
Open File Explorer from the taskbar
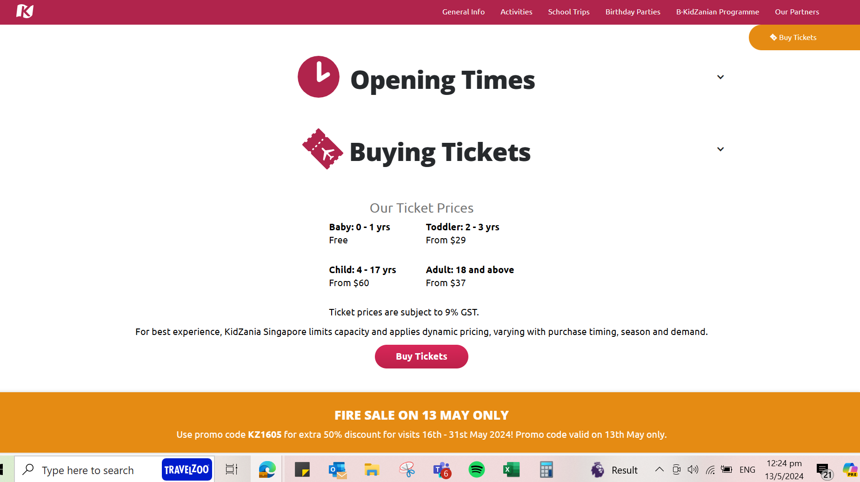pos(372,470)
